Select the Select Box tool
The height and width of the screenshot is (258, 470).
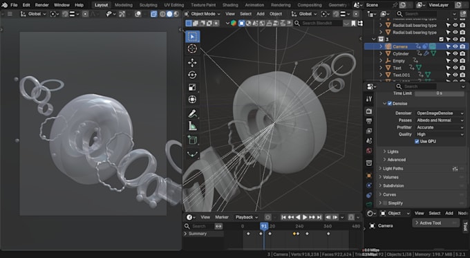[x=192, y=37]
